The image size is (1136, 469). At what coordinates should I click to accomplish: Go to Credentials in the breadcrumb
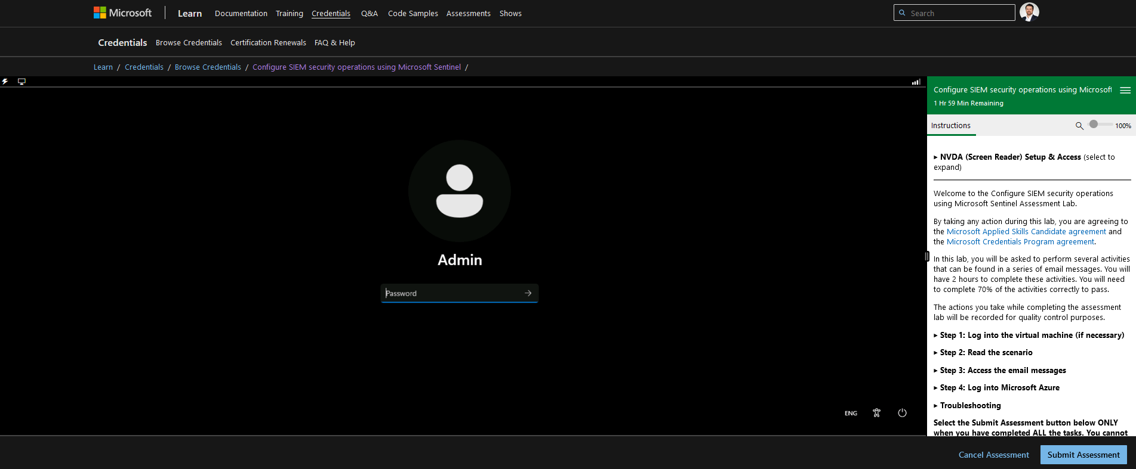click(x=144, y=67)
